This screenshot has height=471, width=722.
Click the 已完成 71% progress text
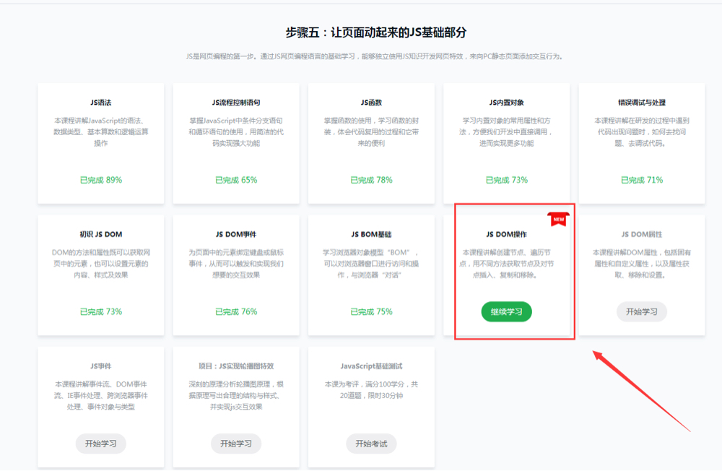pyautogui.click(x=641, y=180)
